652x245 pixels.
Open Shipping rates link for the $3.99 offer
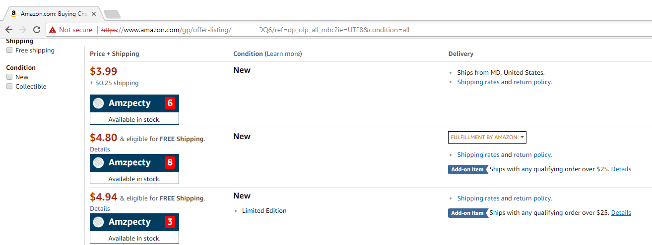point(478,82)
